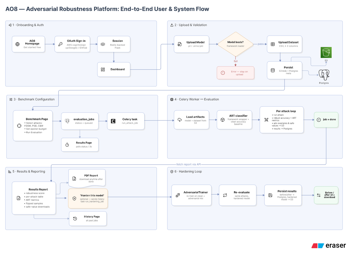Click the icon on AdversarialTrainer node
The image size is (348, 263).
click(178, 195)
